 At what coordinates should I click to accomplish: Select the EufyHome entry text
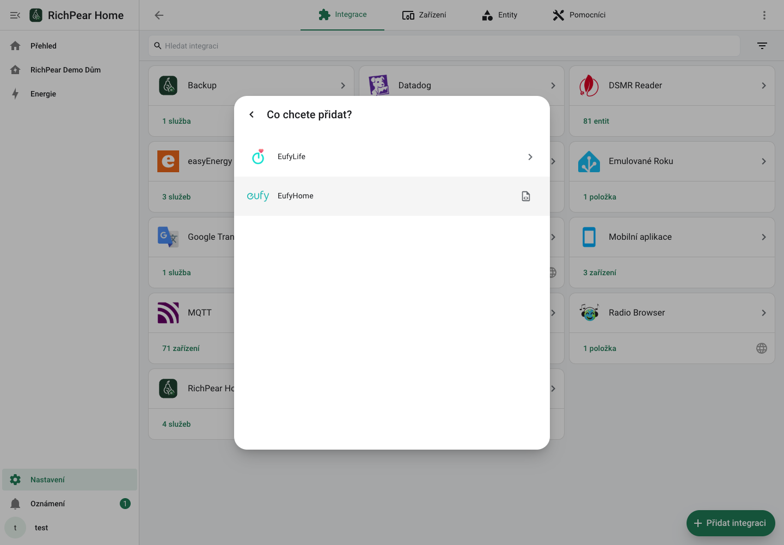coord(296,196)
